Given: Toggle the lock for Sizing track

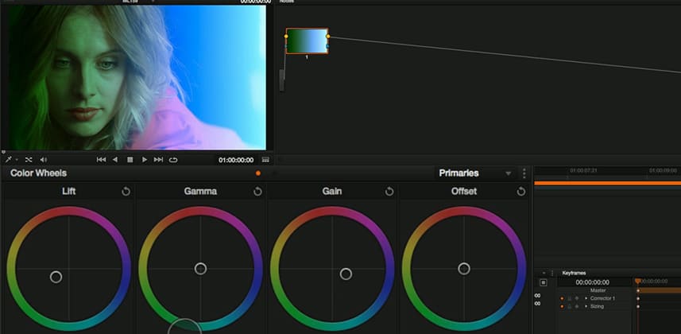Looking at the screenshot, I should click(570, 307).
